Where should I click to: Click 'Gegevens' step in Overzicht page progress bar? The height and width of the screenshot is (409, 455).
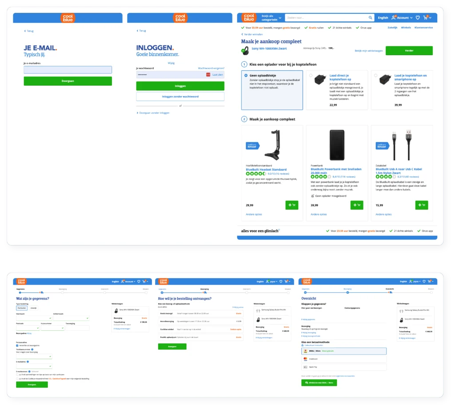305,292
